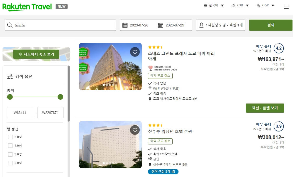The width and height of the screenshot is (293, 177).
Task: Click the Bronze Award 2020 trophy icon
Action: click(151, 68)
